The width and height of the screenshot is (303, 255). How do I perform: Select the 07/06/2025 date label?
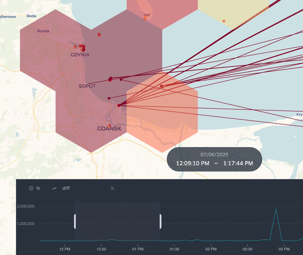coord(214,154)
